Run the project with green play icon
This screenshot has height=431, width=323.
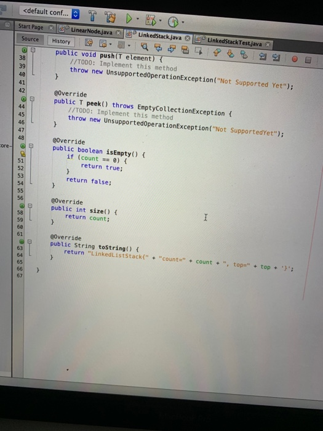click(x=129, y=19)
